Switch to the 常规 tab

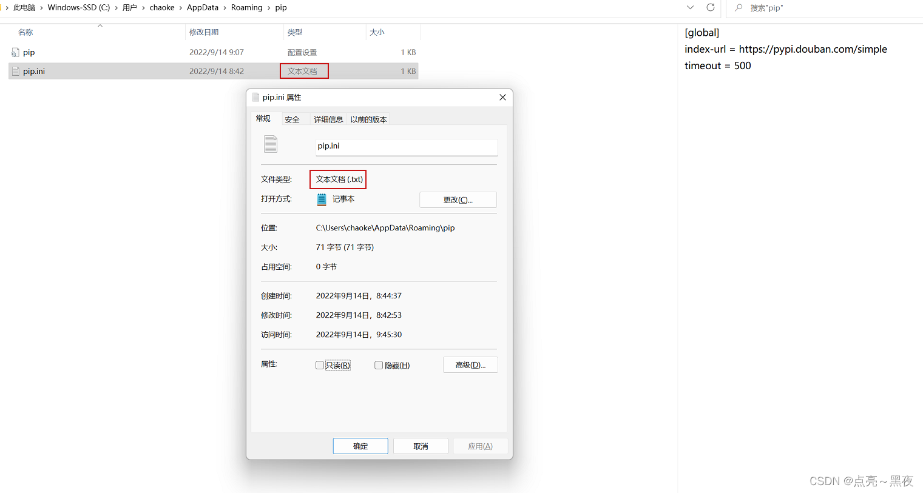263,118
